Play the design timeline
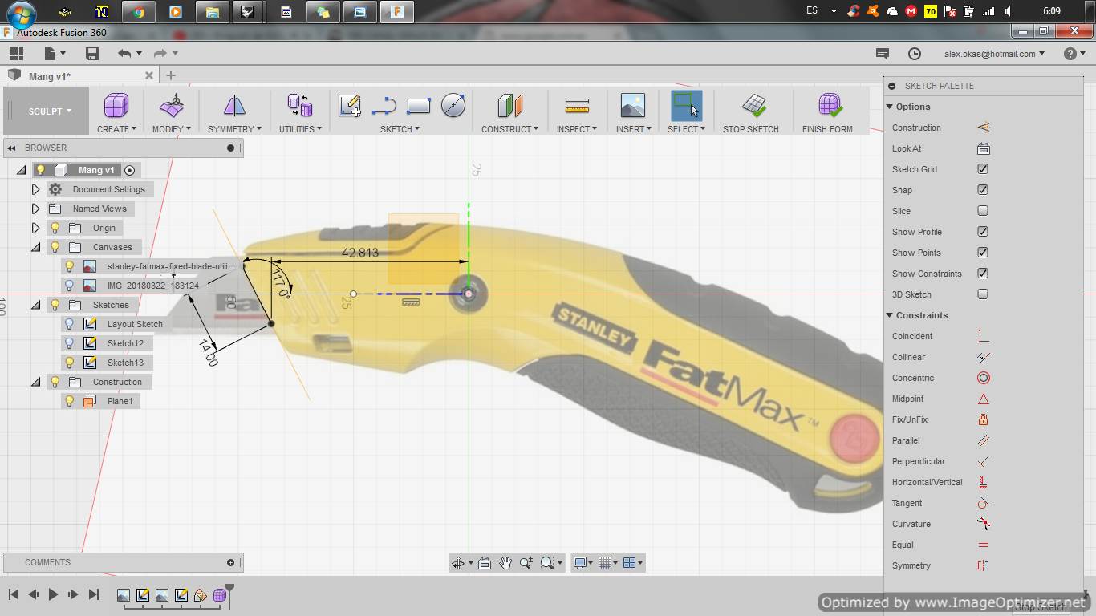The width and height of the screenshot is (1096, 616). pyautogui.click(x=53, y=594)
